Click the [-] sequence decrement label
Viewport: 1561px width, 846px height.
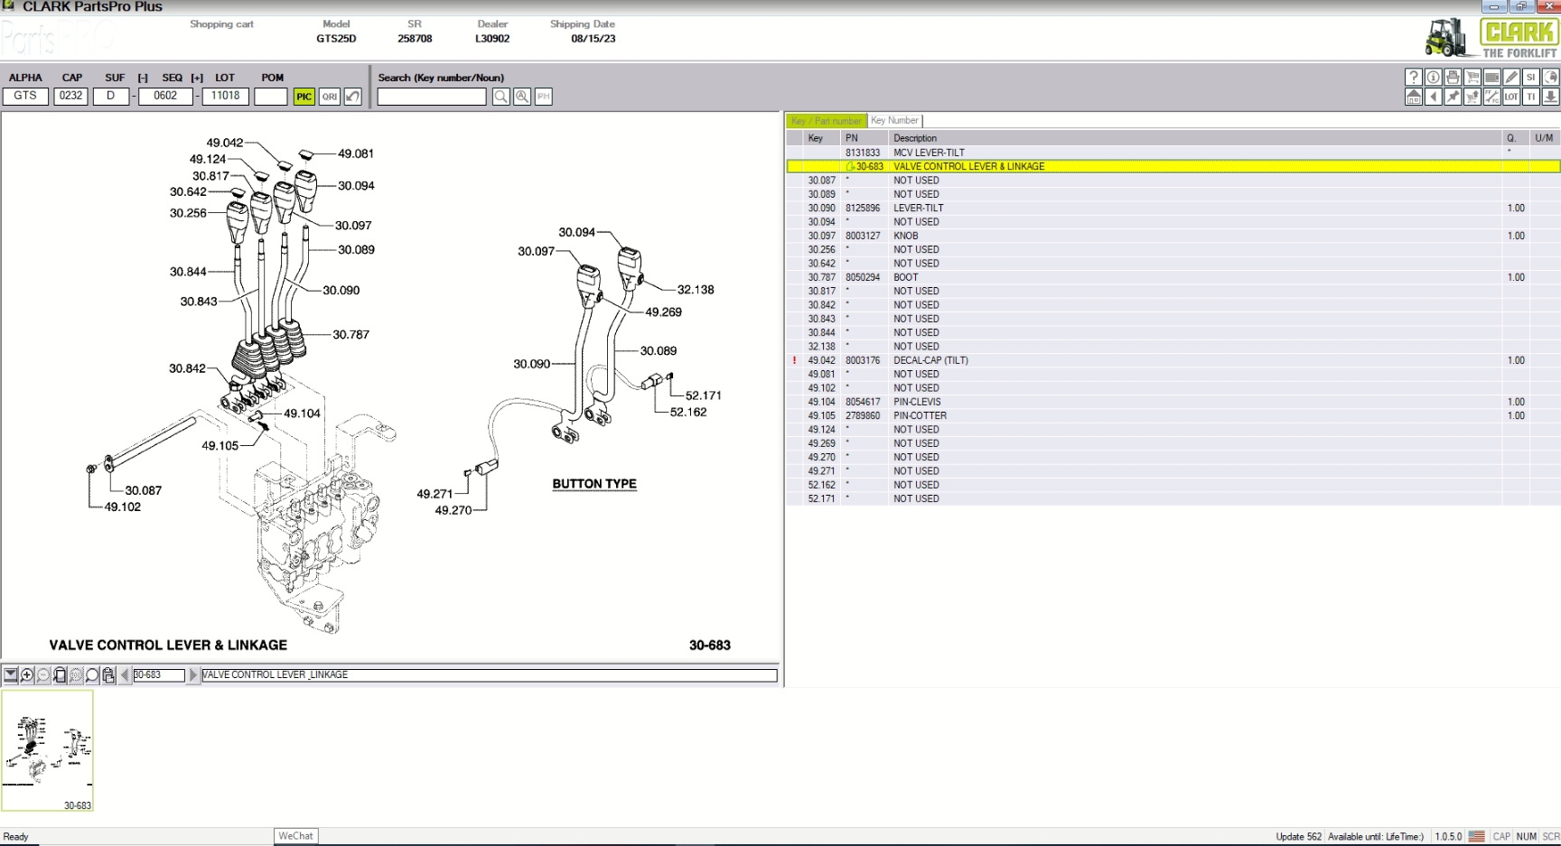[x=143, y=78]
